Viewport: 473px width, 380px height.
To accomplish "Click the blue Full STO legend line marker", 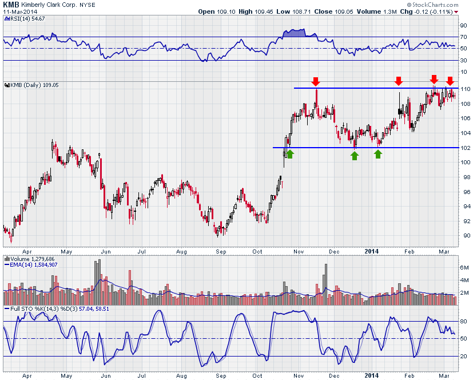I will click(7, 309).
